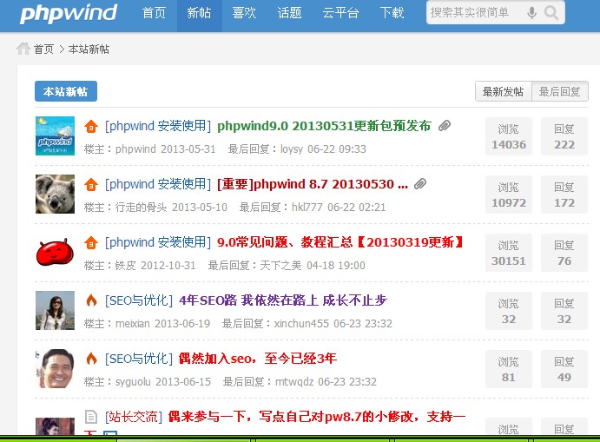Viewport: 600px width, 442px height.
Task: Click last replier loysy
Action: click(292, 148)
